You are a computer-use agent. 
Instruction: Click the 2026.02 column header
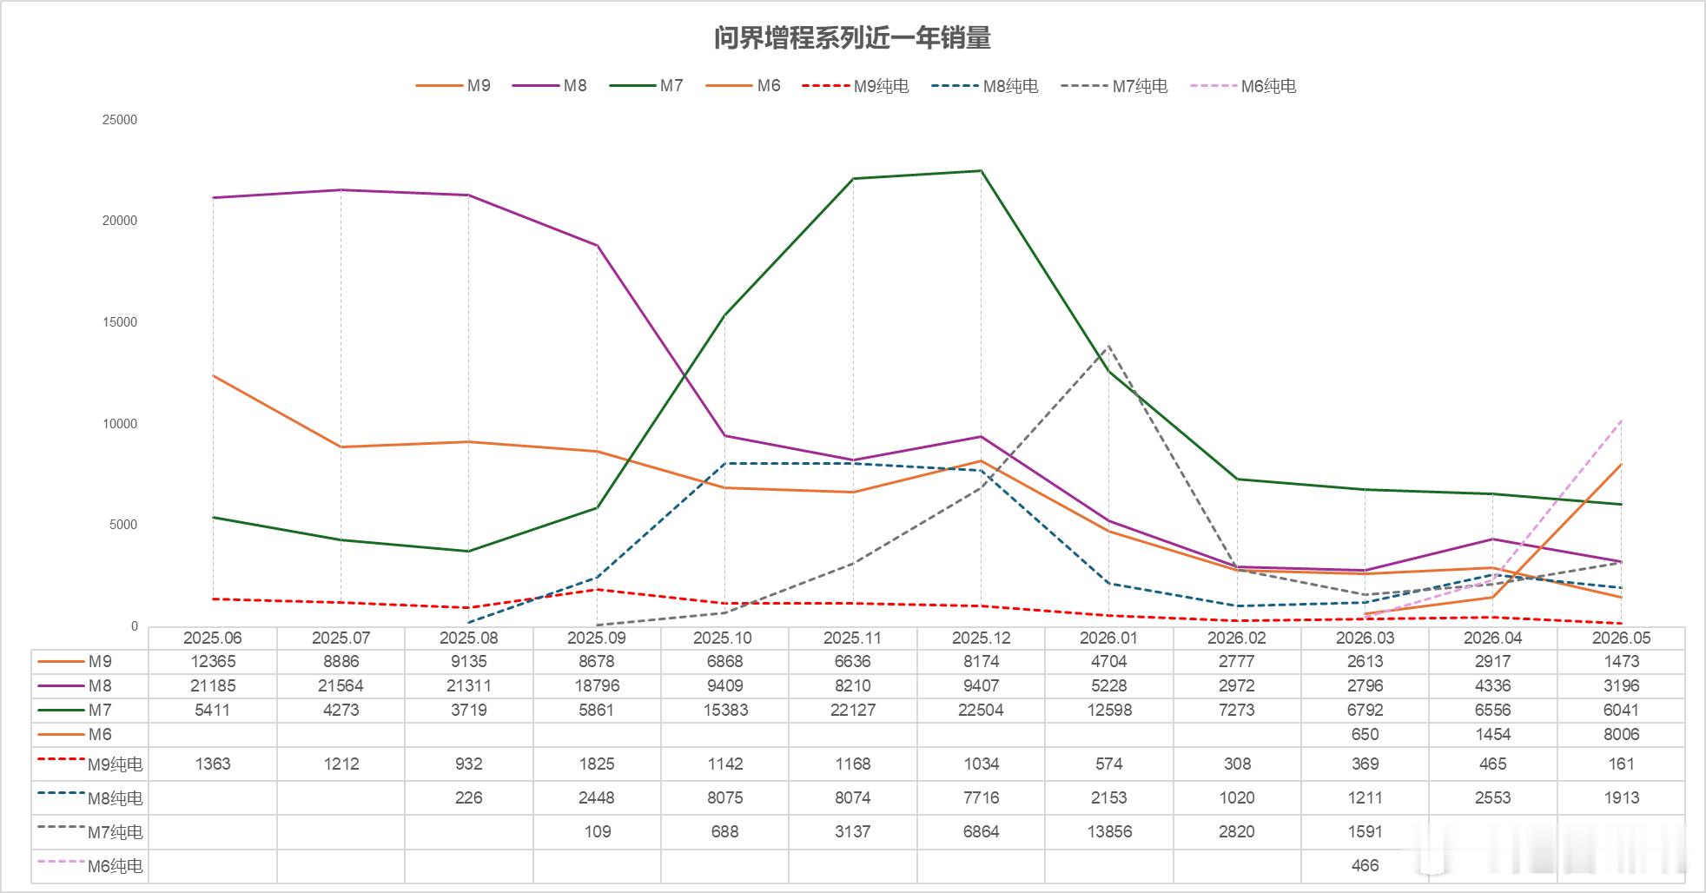click(x=1237, y=638)
